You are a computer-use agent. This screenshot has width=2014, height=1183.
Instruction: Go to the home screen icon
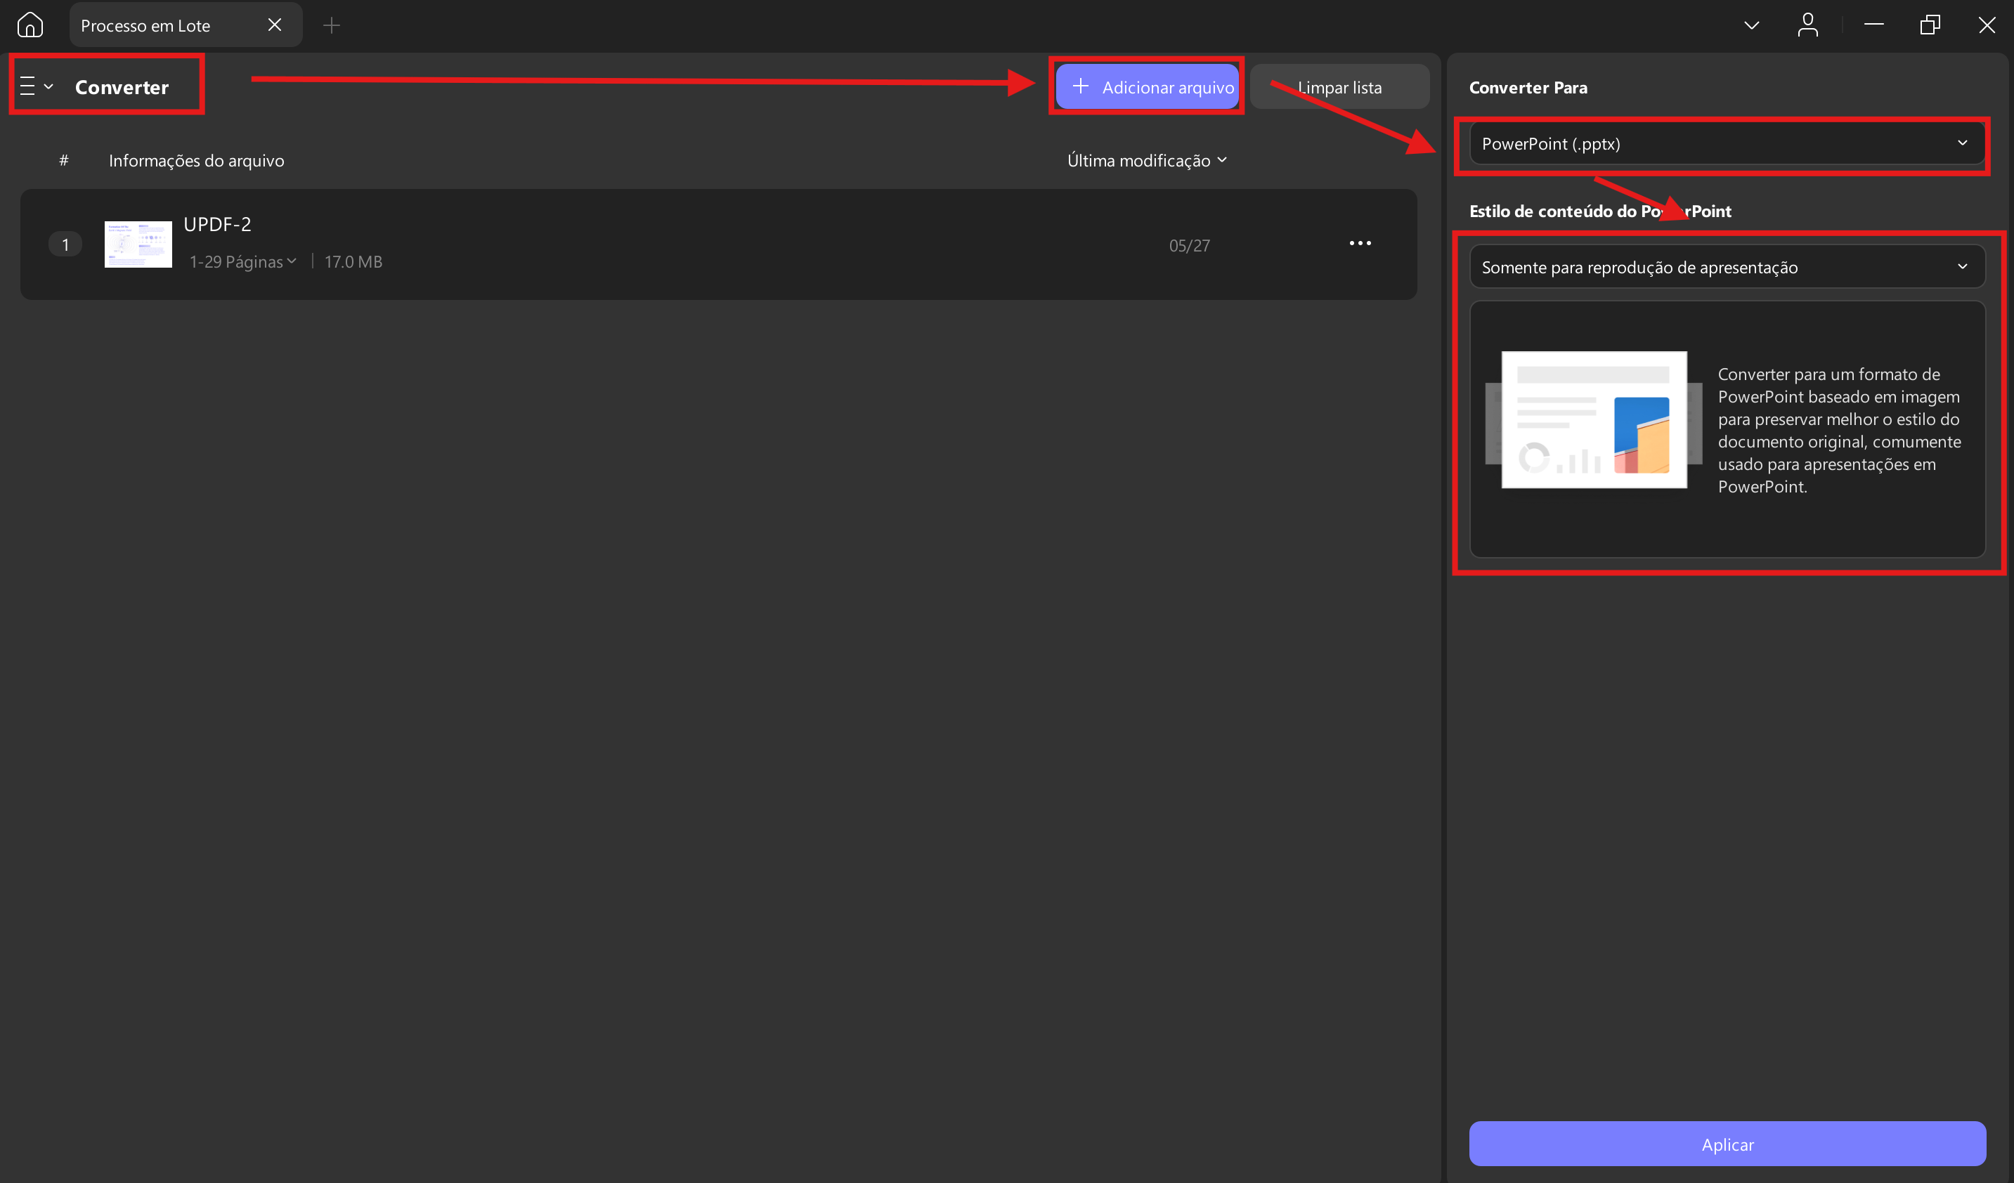(30, 25)
